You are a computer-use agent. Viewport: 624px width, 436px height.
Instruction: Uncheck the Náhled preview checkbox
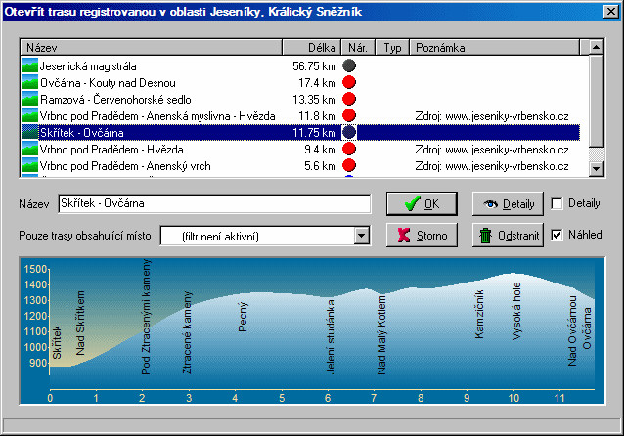pos(557,235)
